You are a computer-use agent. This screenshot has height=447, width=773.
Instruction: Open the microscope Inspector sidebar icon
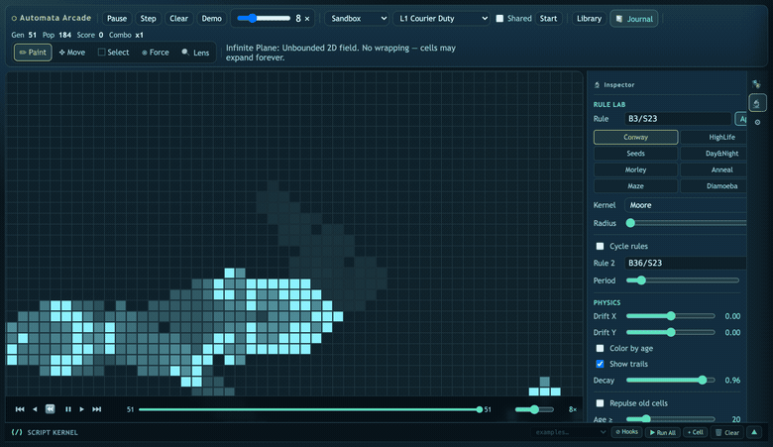(757, 103)
